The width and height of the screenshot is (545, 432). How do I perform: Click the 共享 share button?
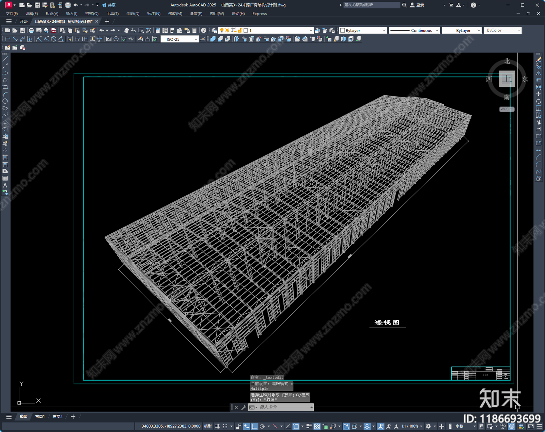click(x=109, y=5)
